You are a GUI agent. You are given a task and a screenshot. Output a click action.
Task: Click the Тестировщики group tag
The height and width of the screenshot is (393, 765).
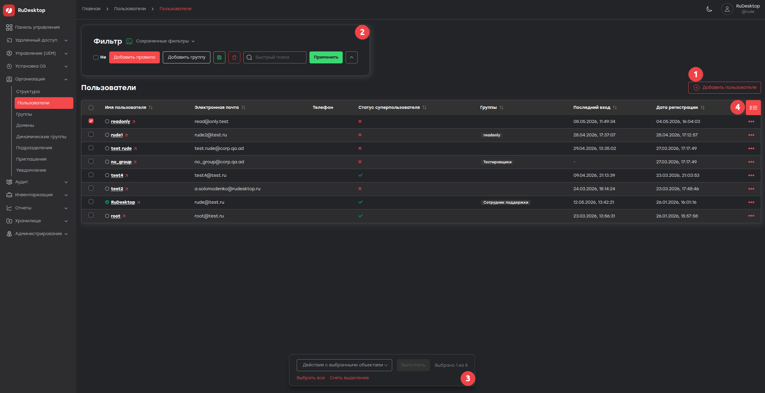[x=497, y=162]
